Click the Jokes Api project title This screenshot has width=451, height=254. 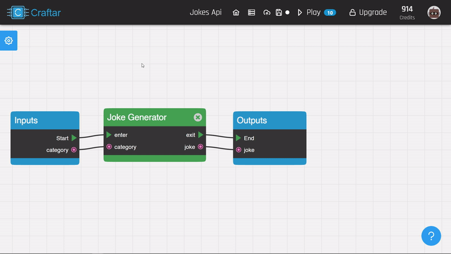[x=206, y=12]
